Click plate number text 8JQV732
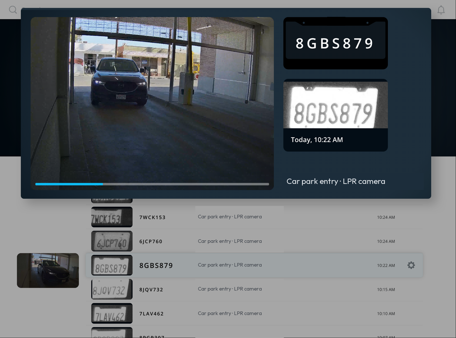Viewport: 456px width, 338px height. click(151, 290)
